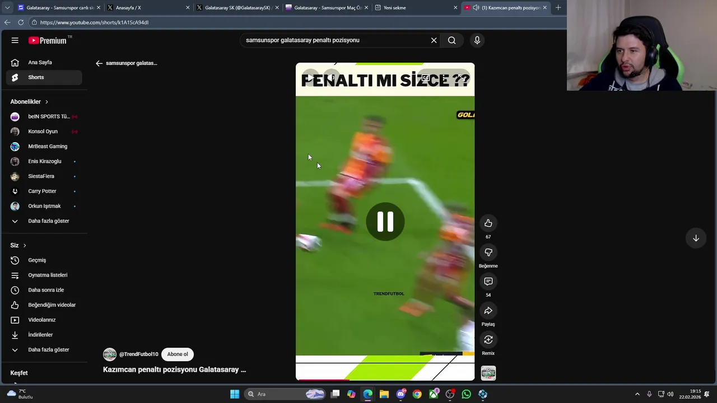Pause the video via center overlay
This screenshot has width=717, height=403.
coord(385,222)
